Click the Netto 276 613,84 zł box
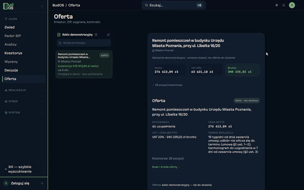This screenshot has height=190, width=304. 169,70
